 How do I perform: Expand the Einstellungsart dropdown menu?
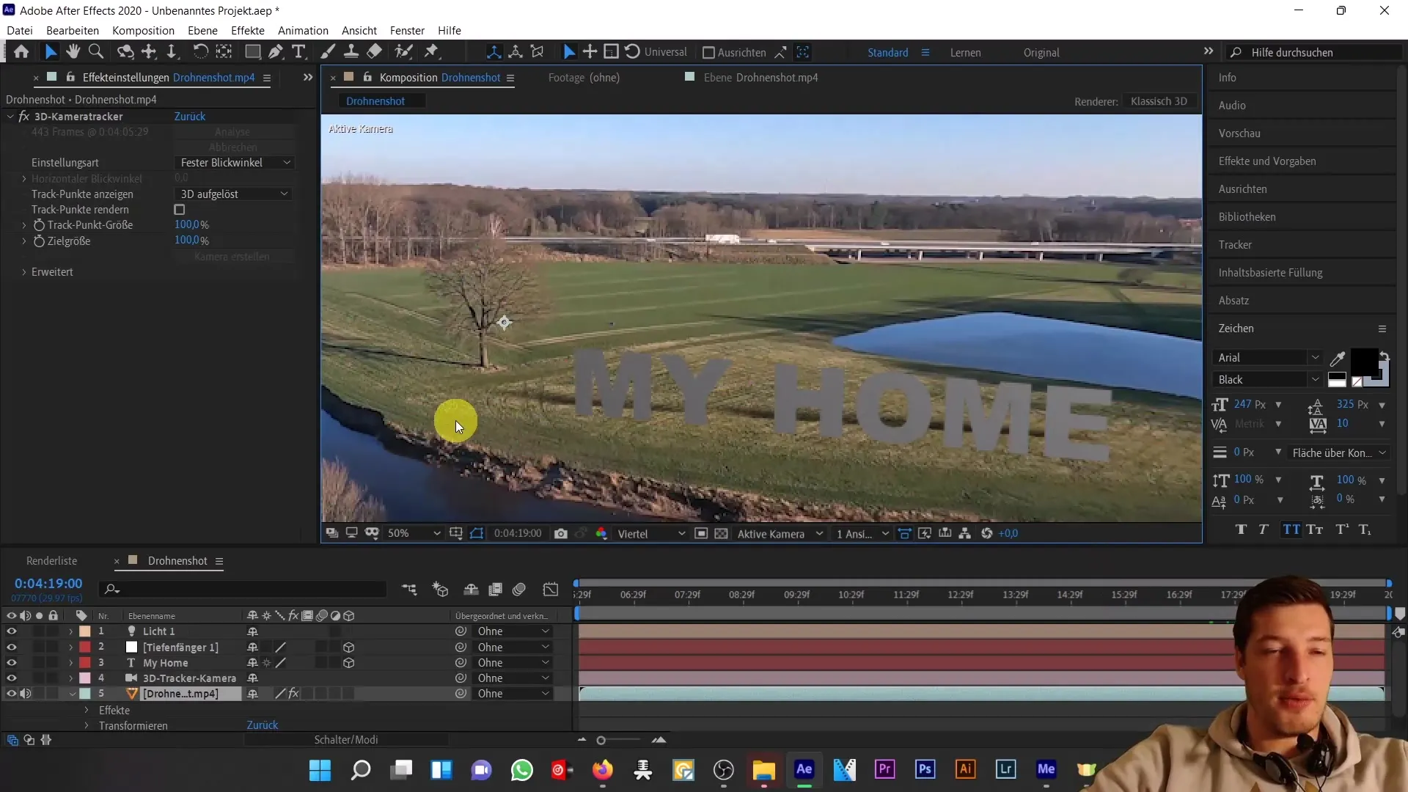click(233, 161)
